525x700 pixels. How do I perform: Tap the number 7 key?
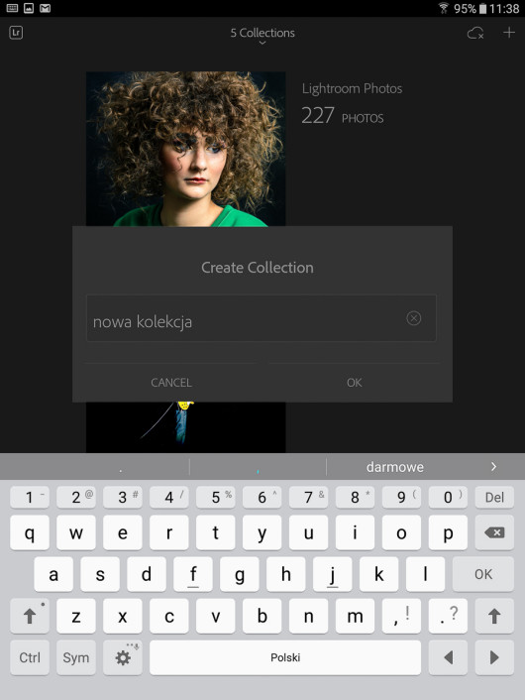[308, 498]
